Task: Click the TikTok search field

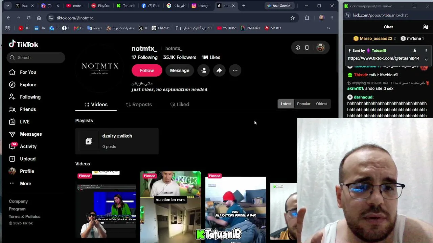Action: click(36, 58)
